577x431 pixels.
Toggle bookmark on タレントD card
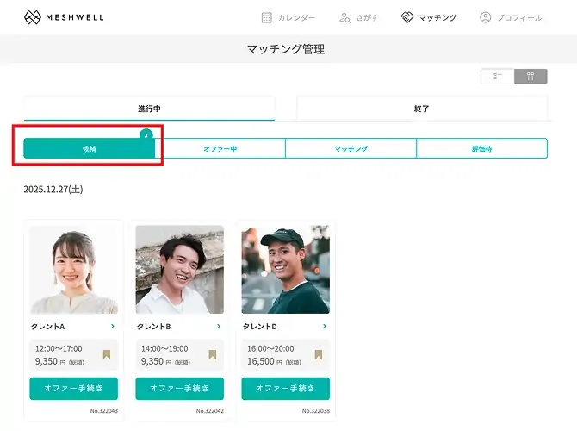tap(319, 354)
